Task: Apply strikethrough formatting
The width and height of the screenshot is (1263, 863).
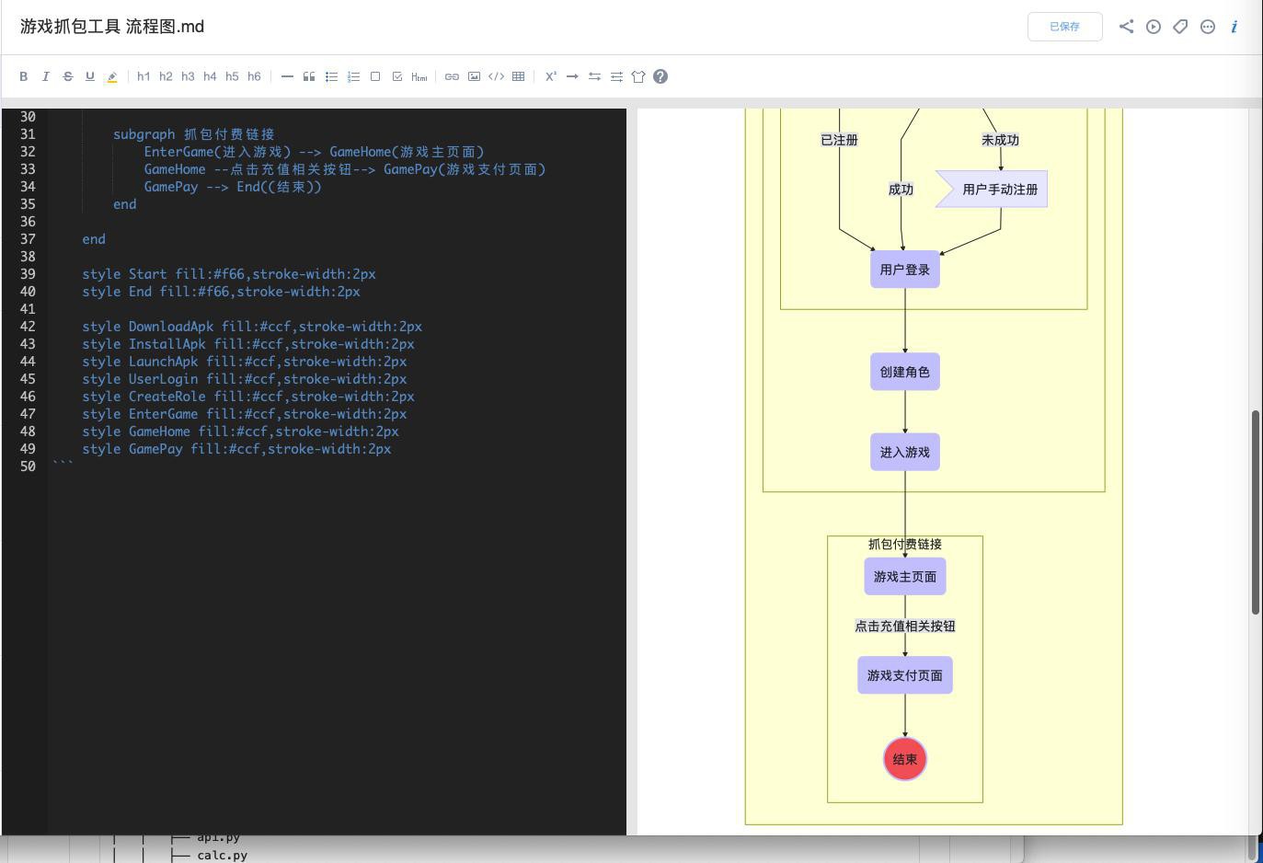Action: click(x=68, y=76)
